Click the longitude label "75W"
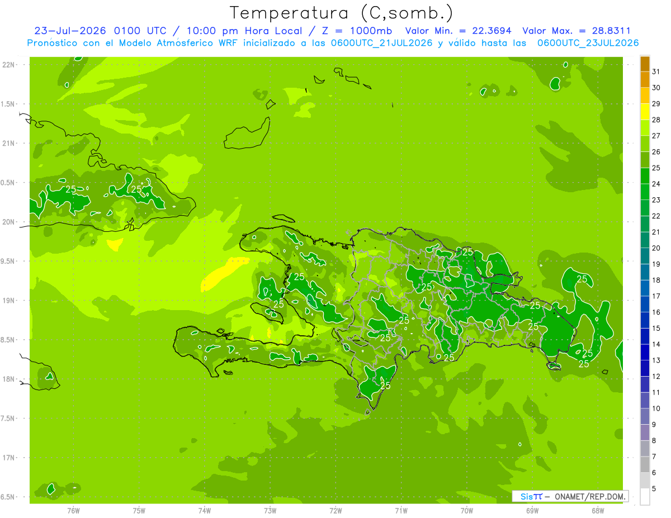 (139, 510)
